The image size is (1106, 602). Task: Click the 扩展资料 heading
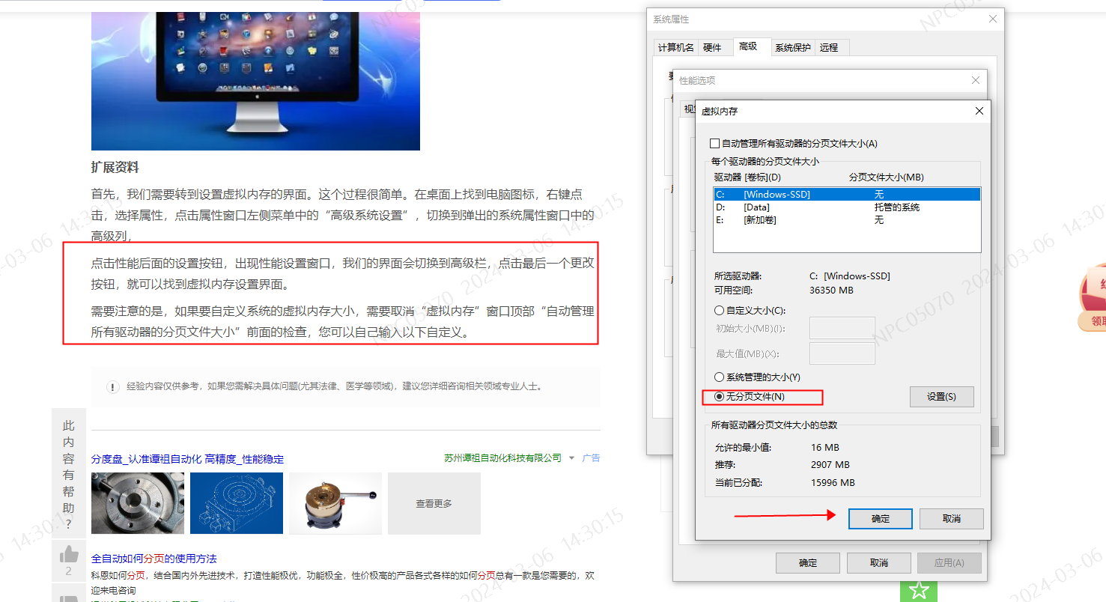coord(115,168)
